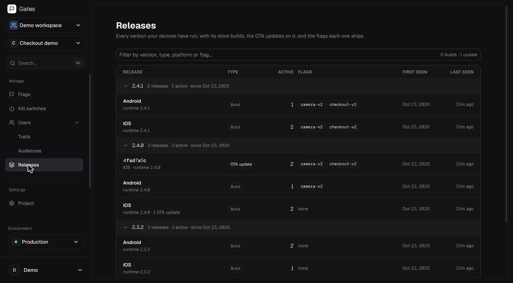Open Project settings

[44, 204]
